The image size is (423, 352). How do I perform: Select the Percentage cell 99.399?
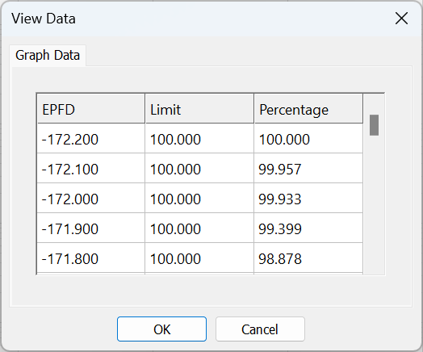tap(308, 228)
